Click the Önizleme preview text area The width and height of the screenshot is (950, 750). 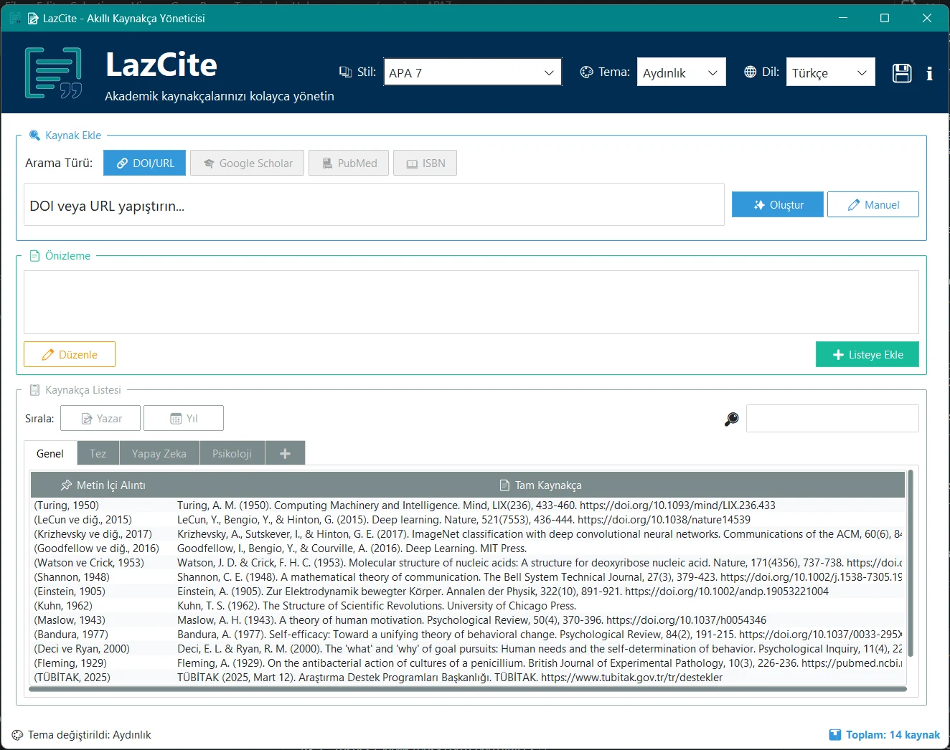(x=471, y=302)
